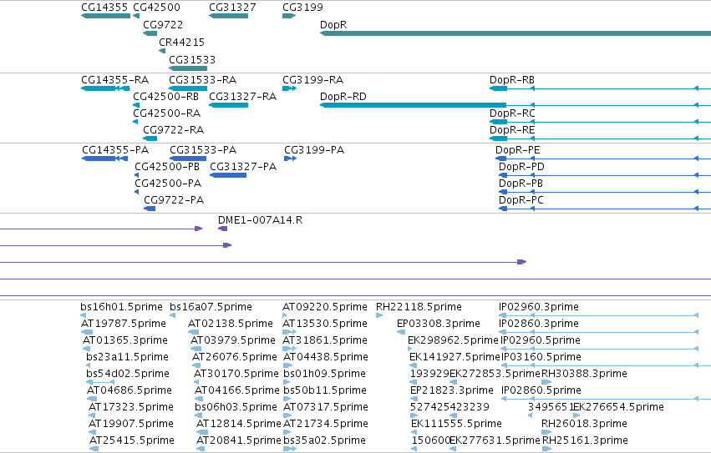Screen dimensions: 711x453
Task: Select protein DopR-PB
Action: [521, 184]
